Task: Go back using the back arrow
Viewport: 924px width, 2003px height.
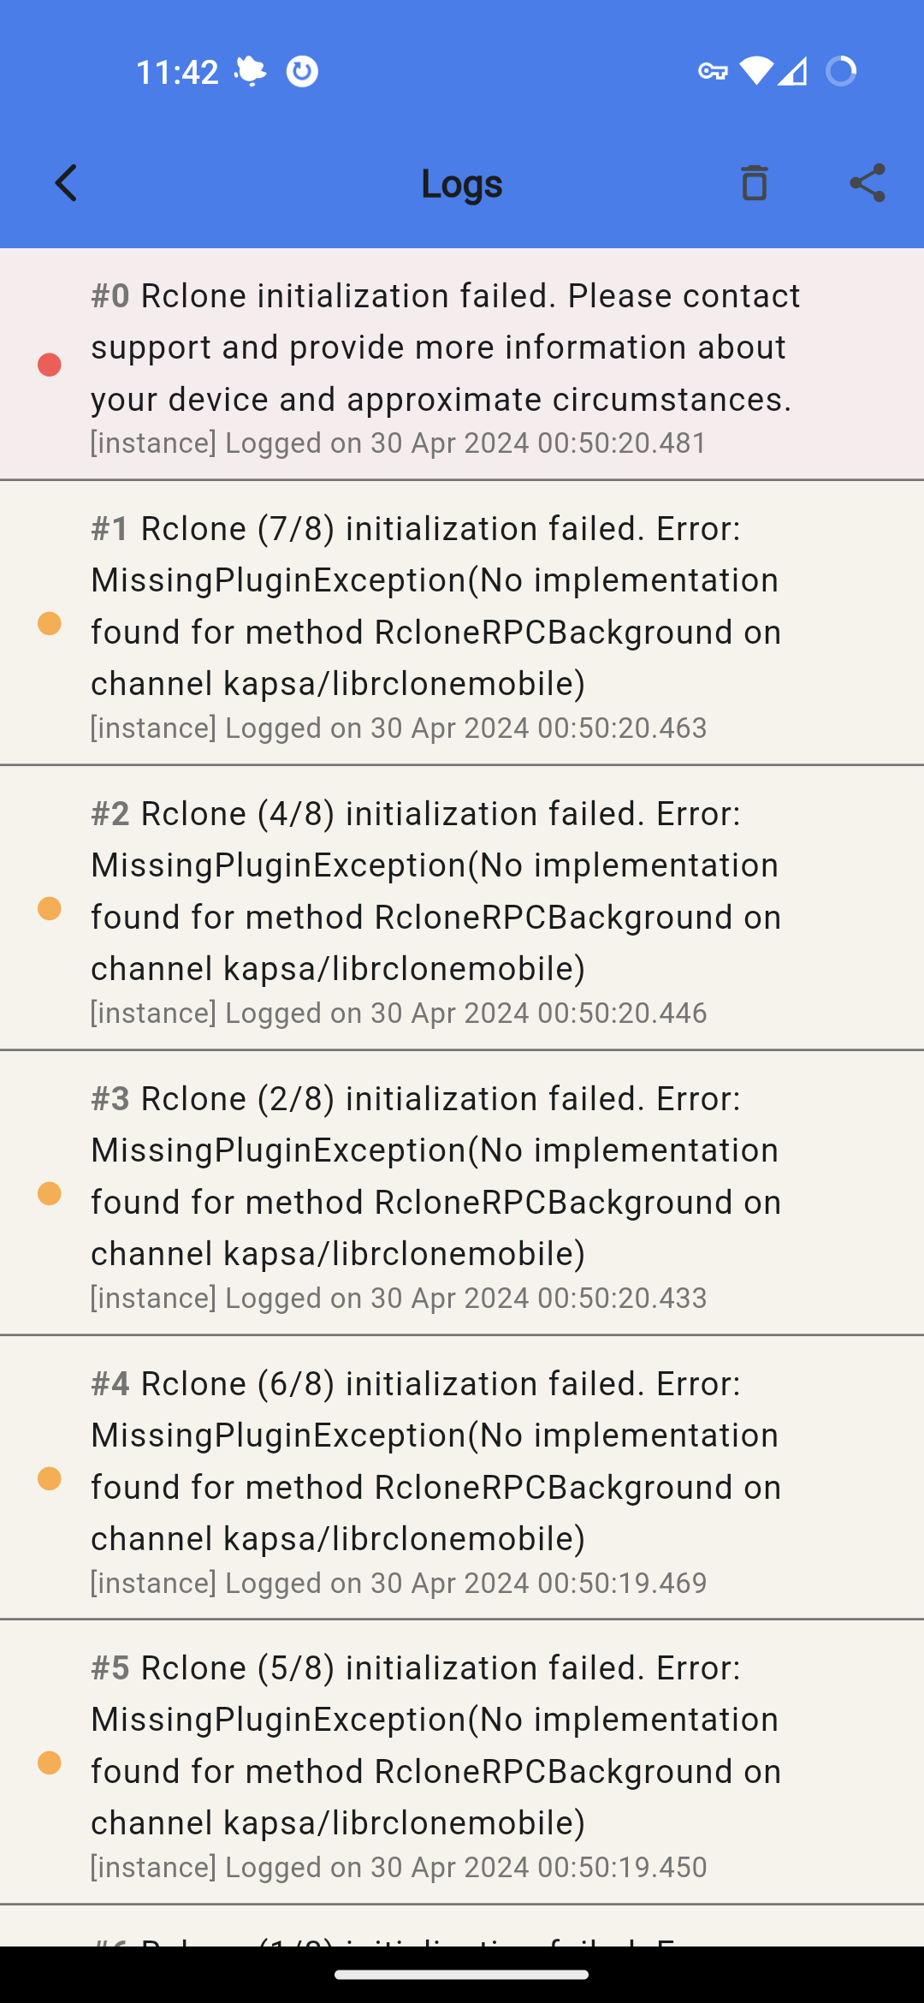Action: point(66,183)
